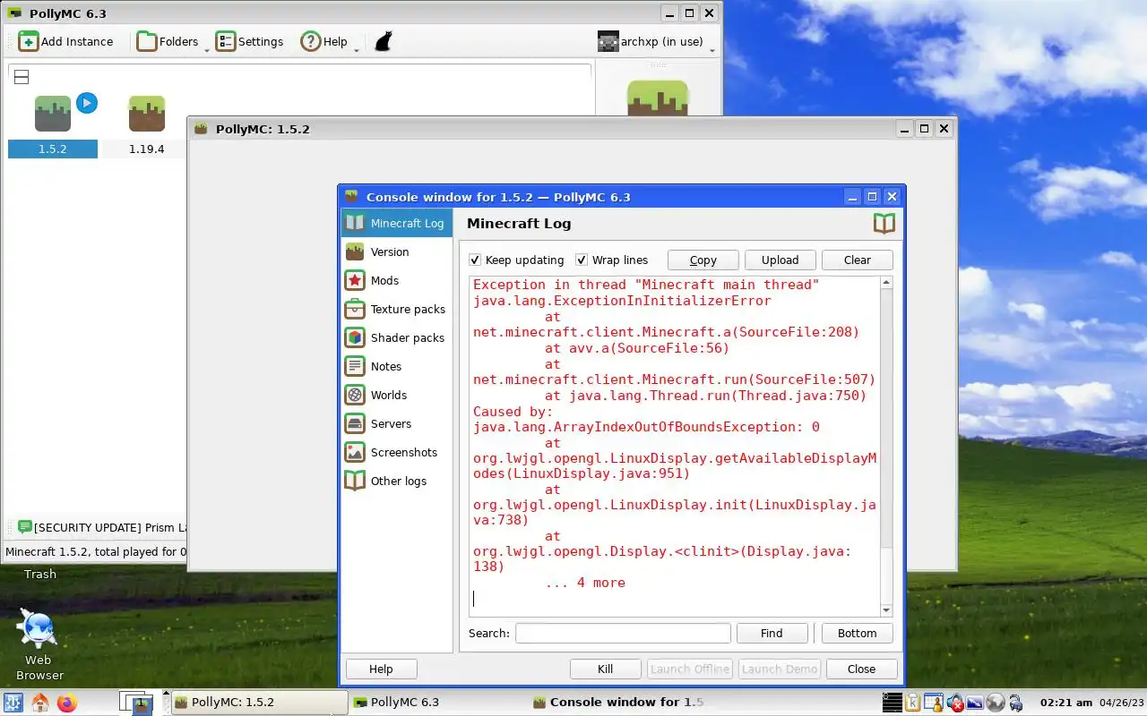Click the taskbar clock 02:21 am
This screenshot has height=716, width=1147.
coord(1065,703)
